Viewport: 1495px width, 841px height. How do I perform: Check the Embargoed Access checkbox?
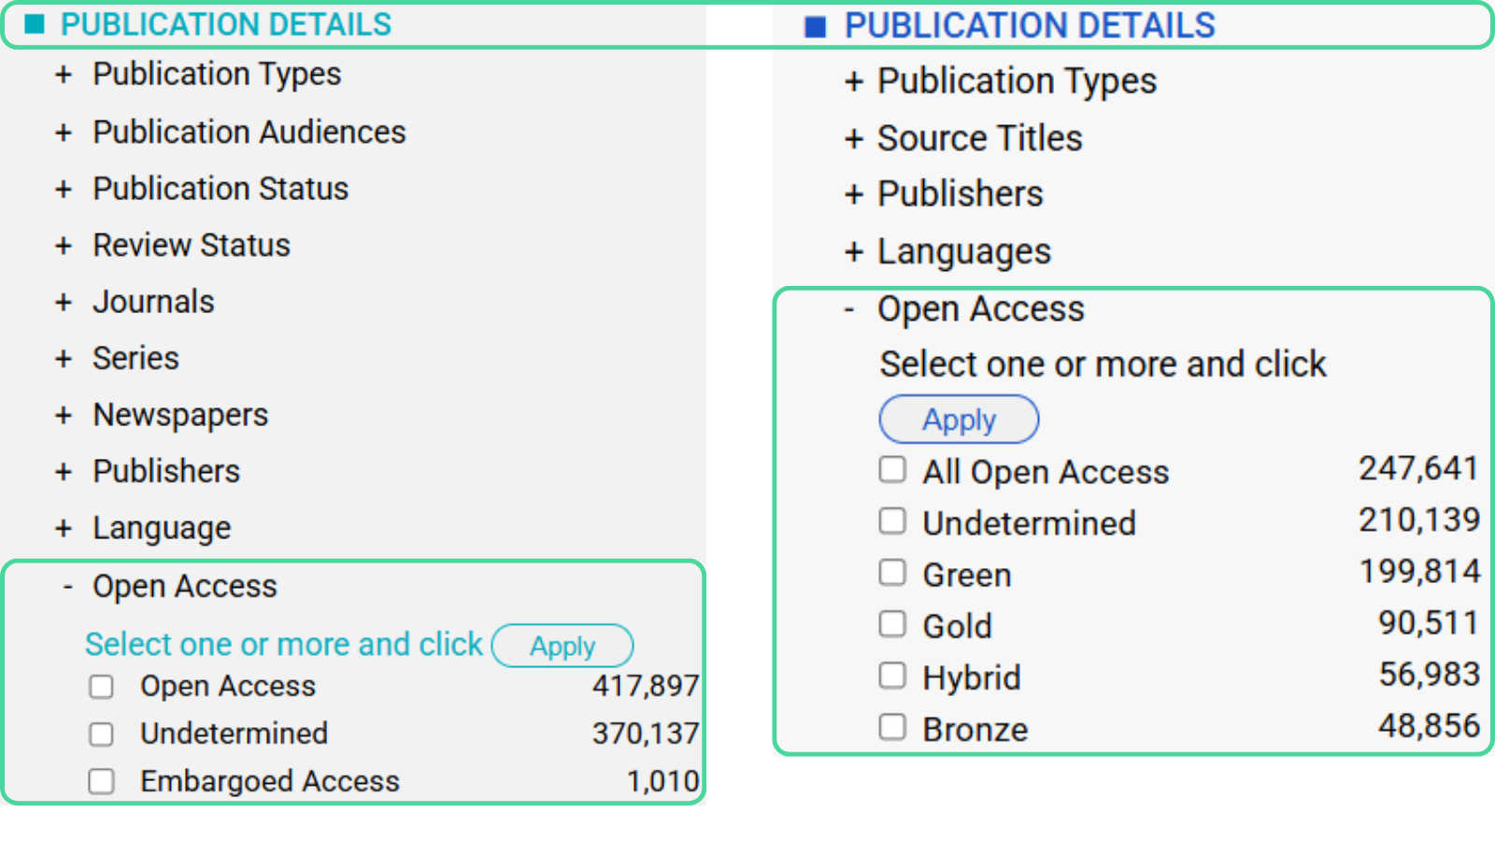coord(101,781)
